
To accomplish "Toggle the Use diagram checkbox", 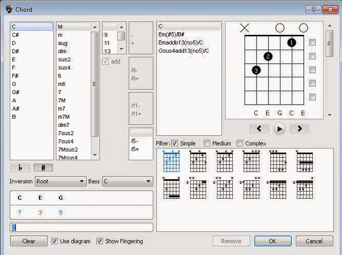I will pos(54,241).
